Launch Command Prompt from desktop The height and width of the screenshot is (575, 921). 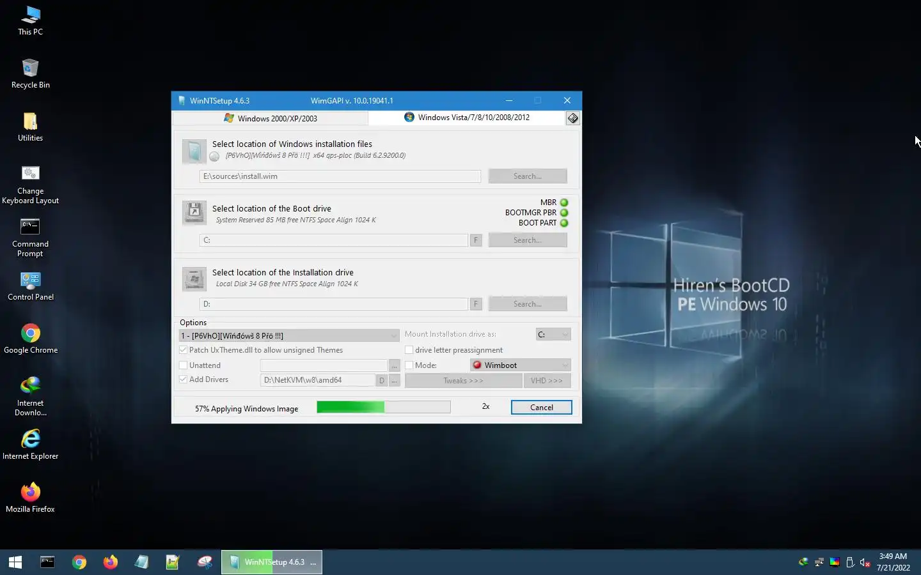(x=30, y=238)
